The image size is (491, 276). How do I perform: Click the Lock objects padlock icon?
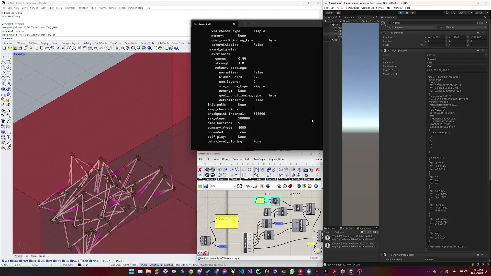(122, 48)
